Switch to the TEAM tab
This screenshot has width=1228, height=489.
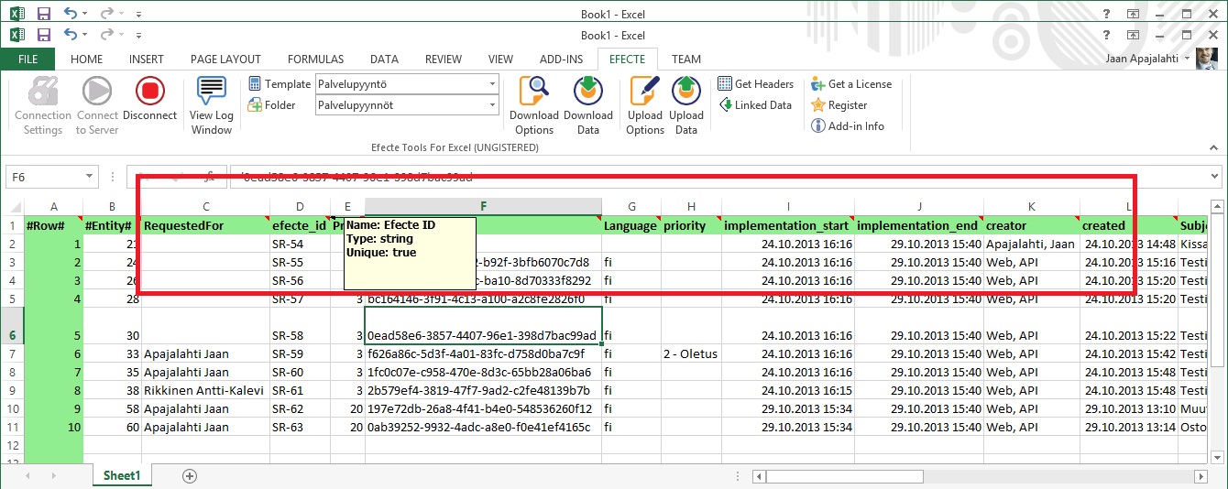point(685,60)
